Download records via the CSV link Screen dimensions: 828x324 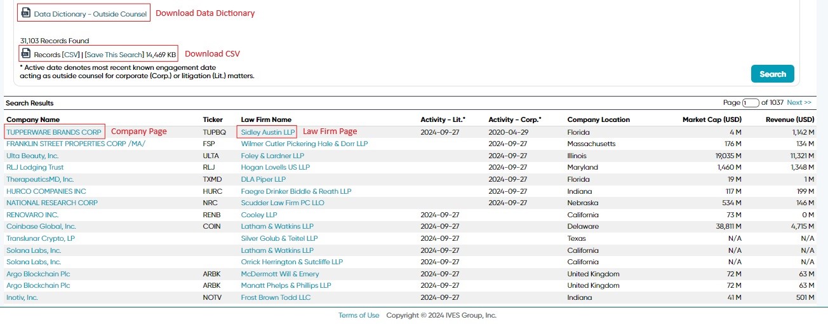pyautogui.click(x=70, y=55)
